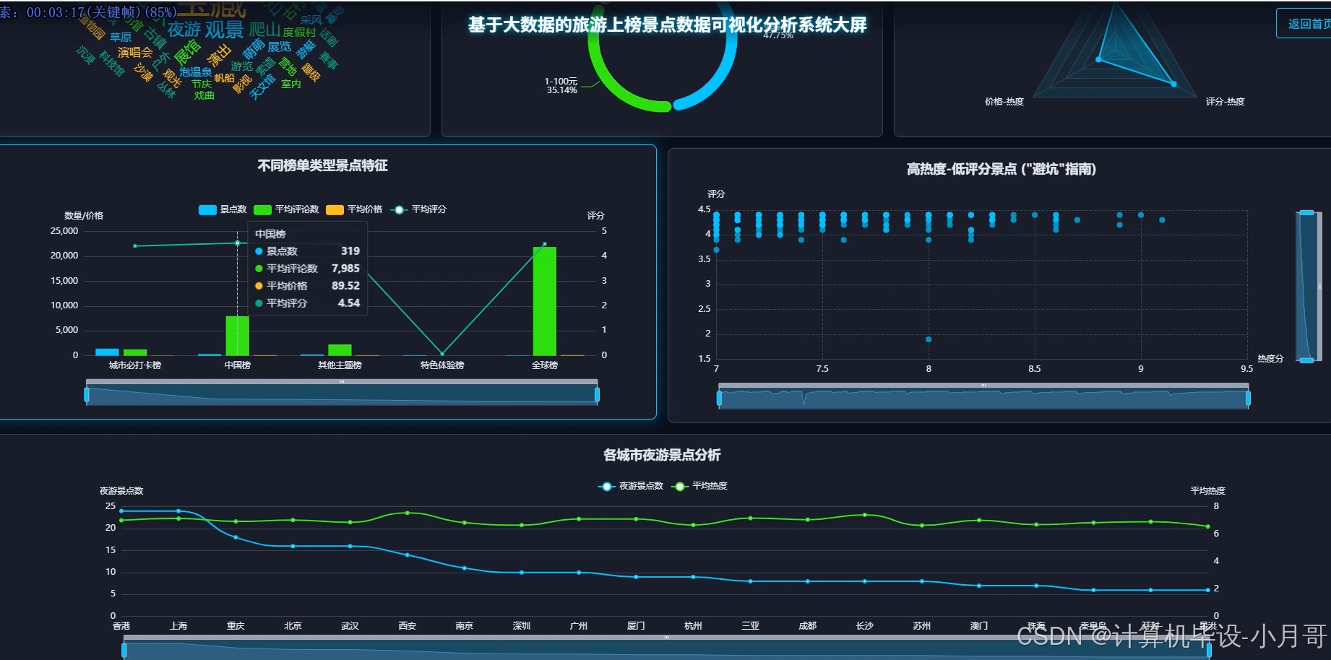Click the 上海 city label on x-axis
The height and width of the screenshot is (660, 1331).
click(x=178, y=626)
